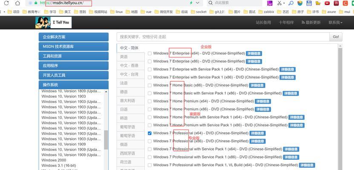Open the 视频网站 bookmark folder

pyautogui.click(x=98, y=12)
